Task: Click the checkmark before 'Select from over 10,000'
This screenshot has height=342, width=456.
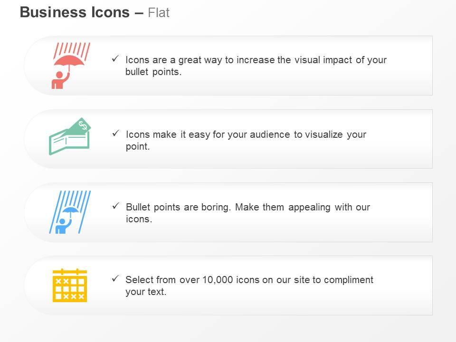Action: coord(115,279)
